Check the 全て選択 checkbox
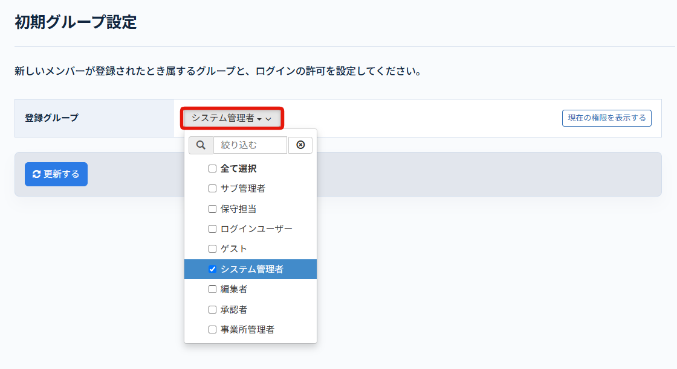 coord(212,169)
